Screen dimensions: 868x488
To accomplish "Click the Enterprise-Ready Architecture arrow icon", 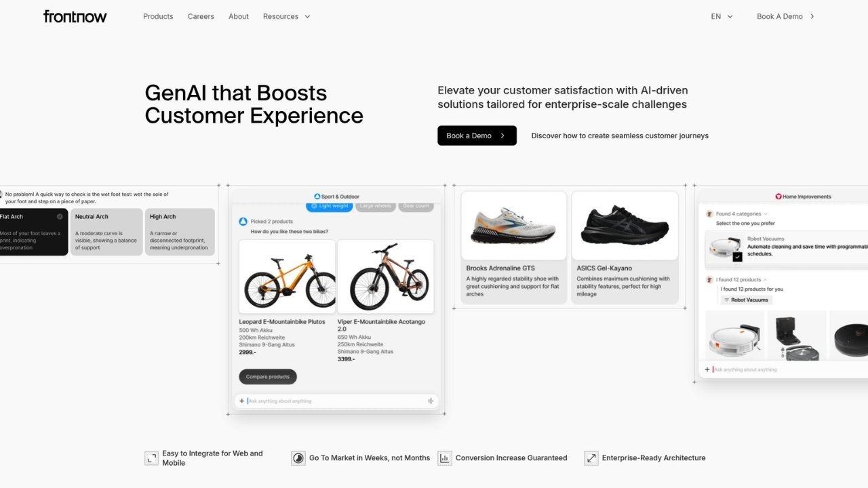I will click(x=591, y=458).
